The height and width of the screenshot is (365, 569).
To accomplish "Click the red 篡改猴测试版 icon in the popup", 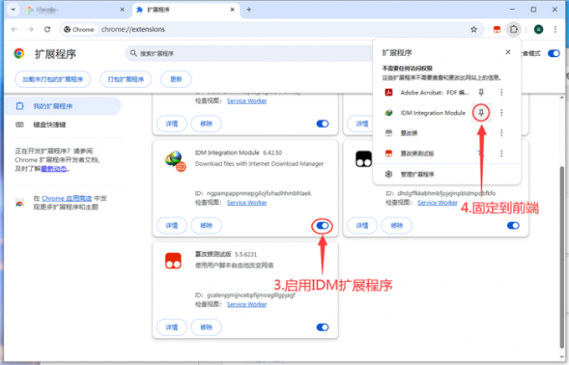I will pos(388,153).
